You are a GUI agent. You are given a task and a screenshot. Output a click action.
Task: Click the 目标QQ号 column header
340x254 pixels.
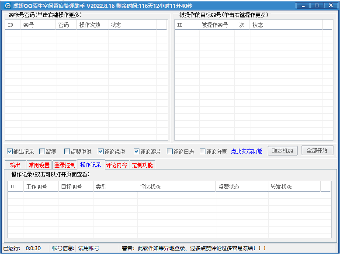(76, 186)
